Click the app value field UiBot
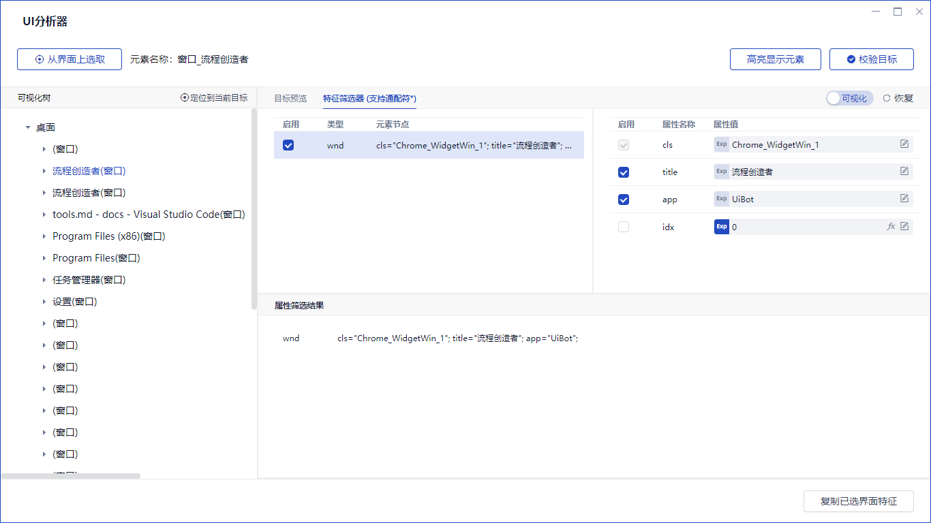This screenshot has width=931, height=523. (813, 199)
